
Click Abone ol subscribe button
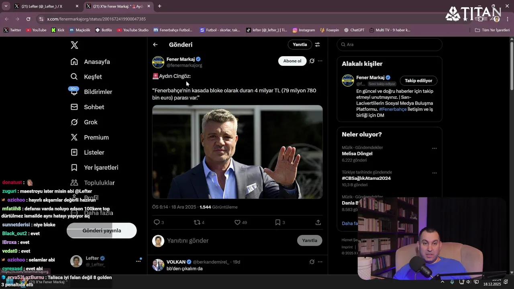coord(292,61)
